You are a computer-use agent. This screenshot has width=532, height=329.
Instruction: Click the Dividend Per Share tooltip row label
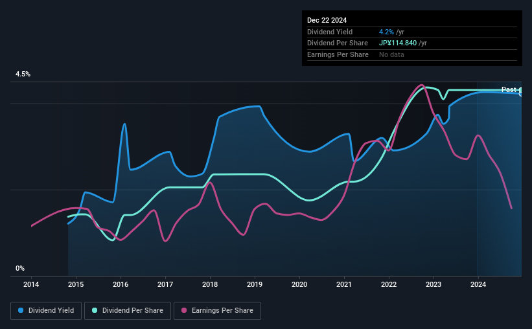(x=337, y=43)
